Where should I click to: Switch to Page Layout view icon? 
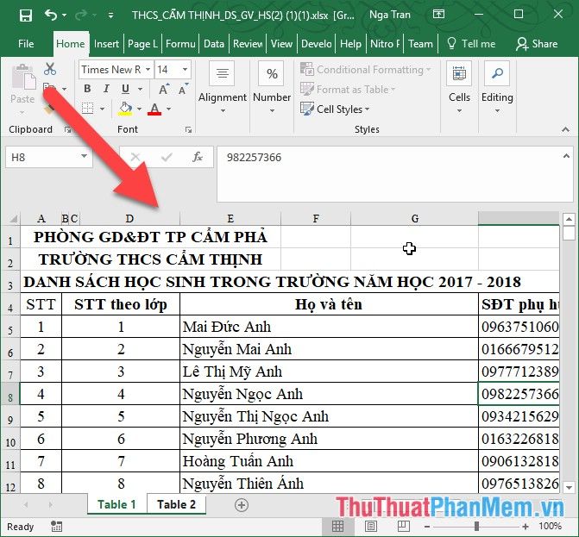click(x=371, y=526)
